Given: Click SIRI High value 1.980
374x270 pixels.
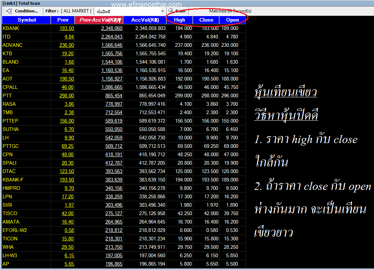Looking at the screenshot, I should [186, 205].
